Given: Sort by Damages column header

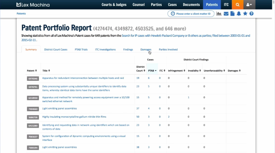Looking at the screenshot, I should tap(234, 71).
